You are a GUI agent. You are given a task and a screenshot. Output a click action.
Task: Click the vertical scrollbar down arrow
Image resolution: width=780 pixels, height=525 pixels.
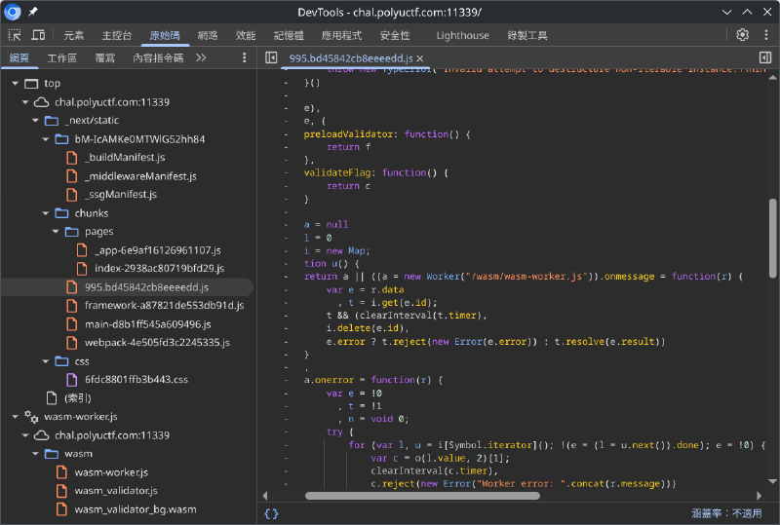pos(772,481)
